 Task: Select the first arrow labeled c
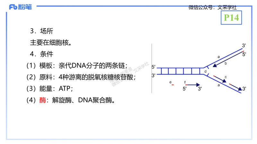[220, 79]
